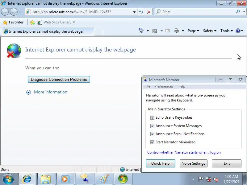Open a new blank tab
247x185 pixels.
coord(98,31)
